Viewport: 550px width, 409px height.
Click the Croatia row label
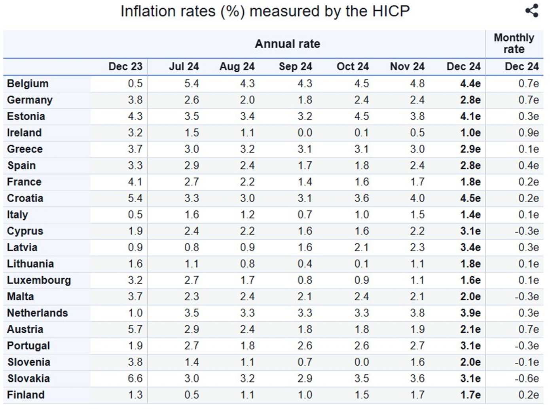coord(25,198)
